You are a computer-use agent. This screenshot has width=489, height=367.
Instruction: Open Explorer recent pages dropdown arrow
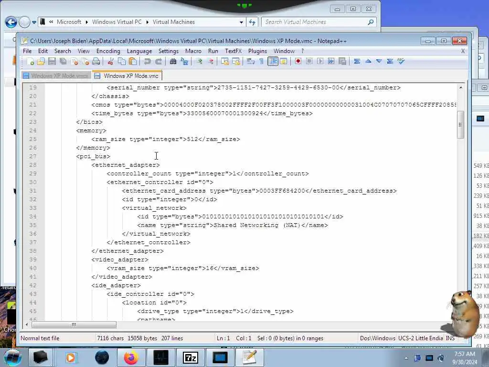coord(34,22)
